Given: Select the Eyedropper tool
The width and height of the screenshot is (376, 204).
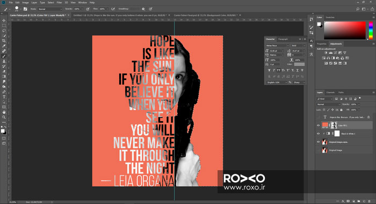Looking at the screenshot, I should [x=4, y=46].
